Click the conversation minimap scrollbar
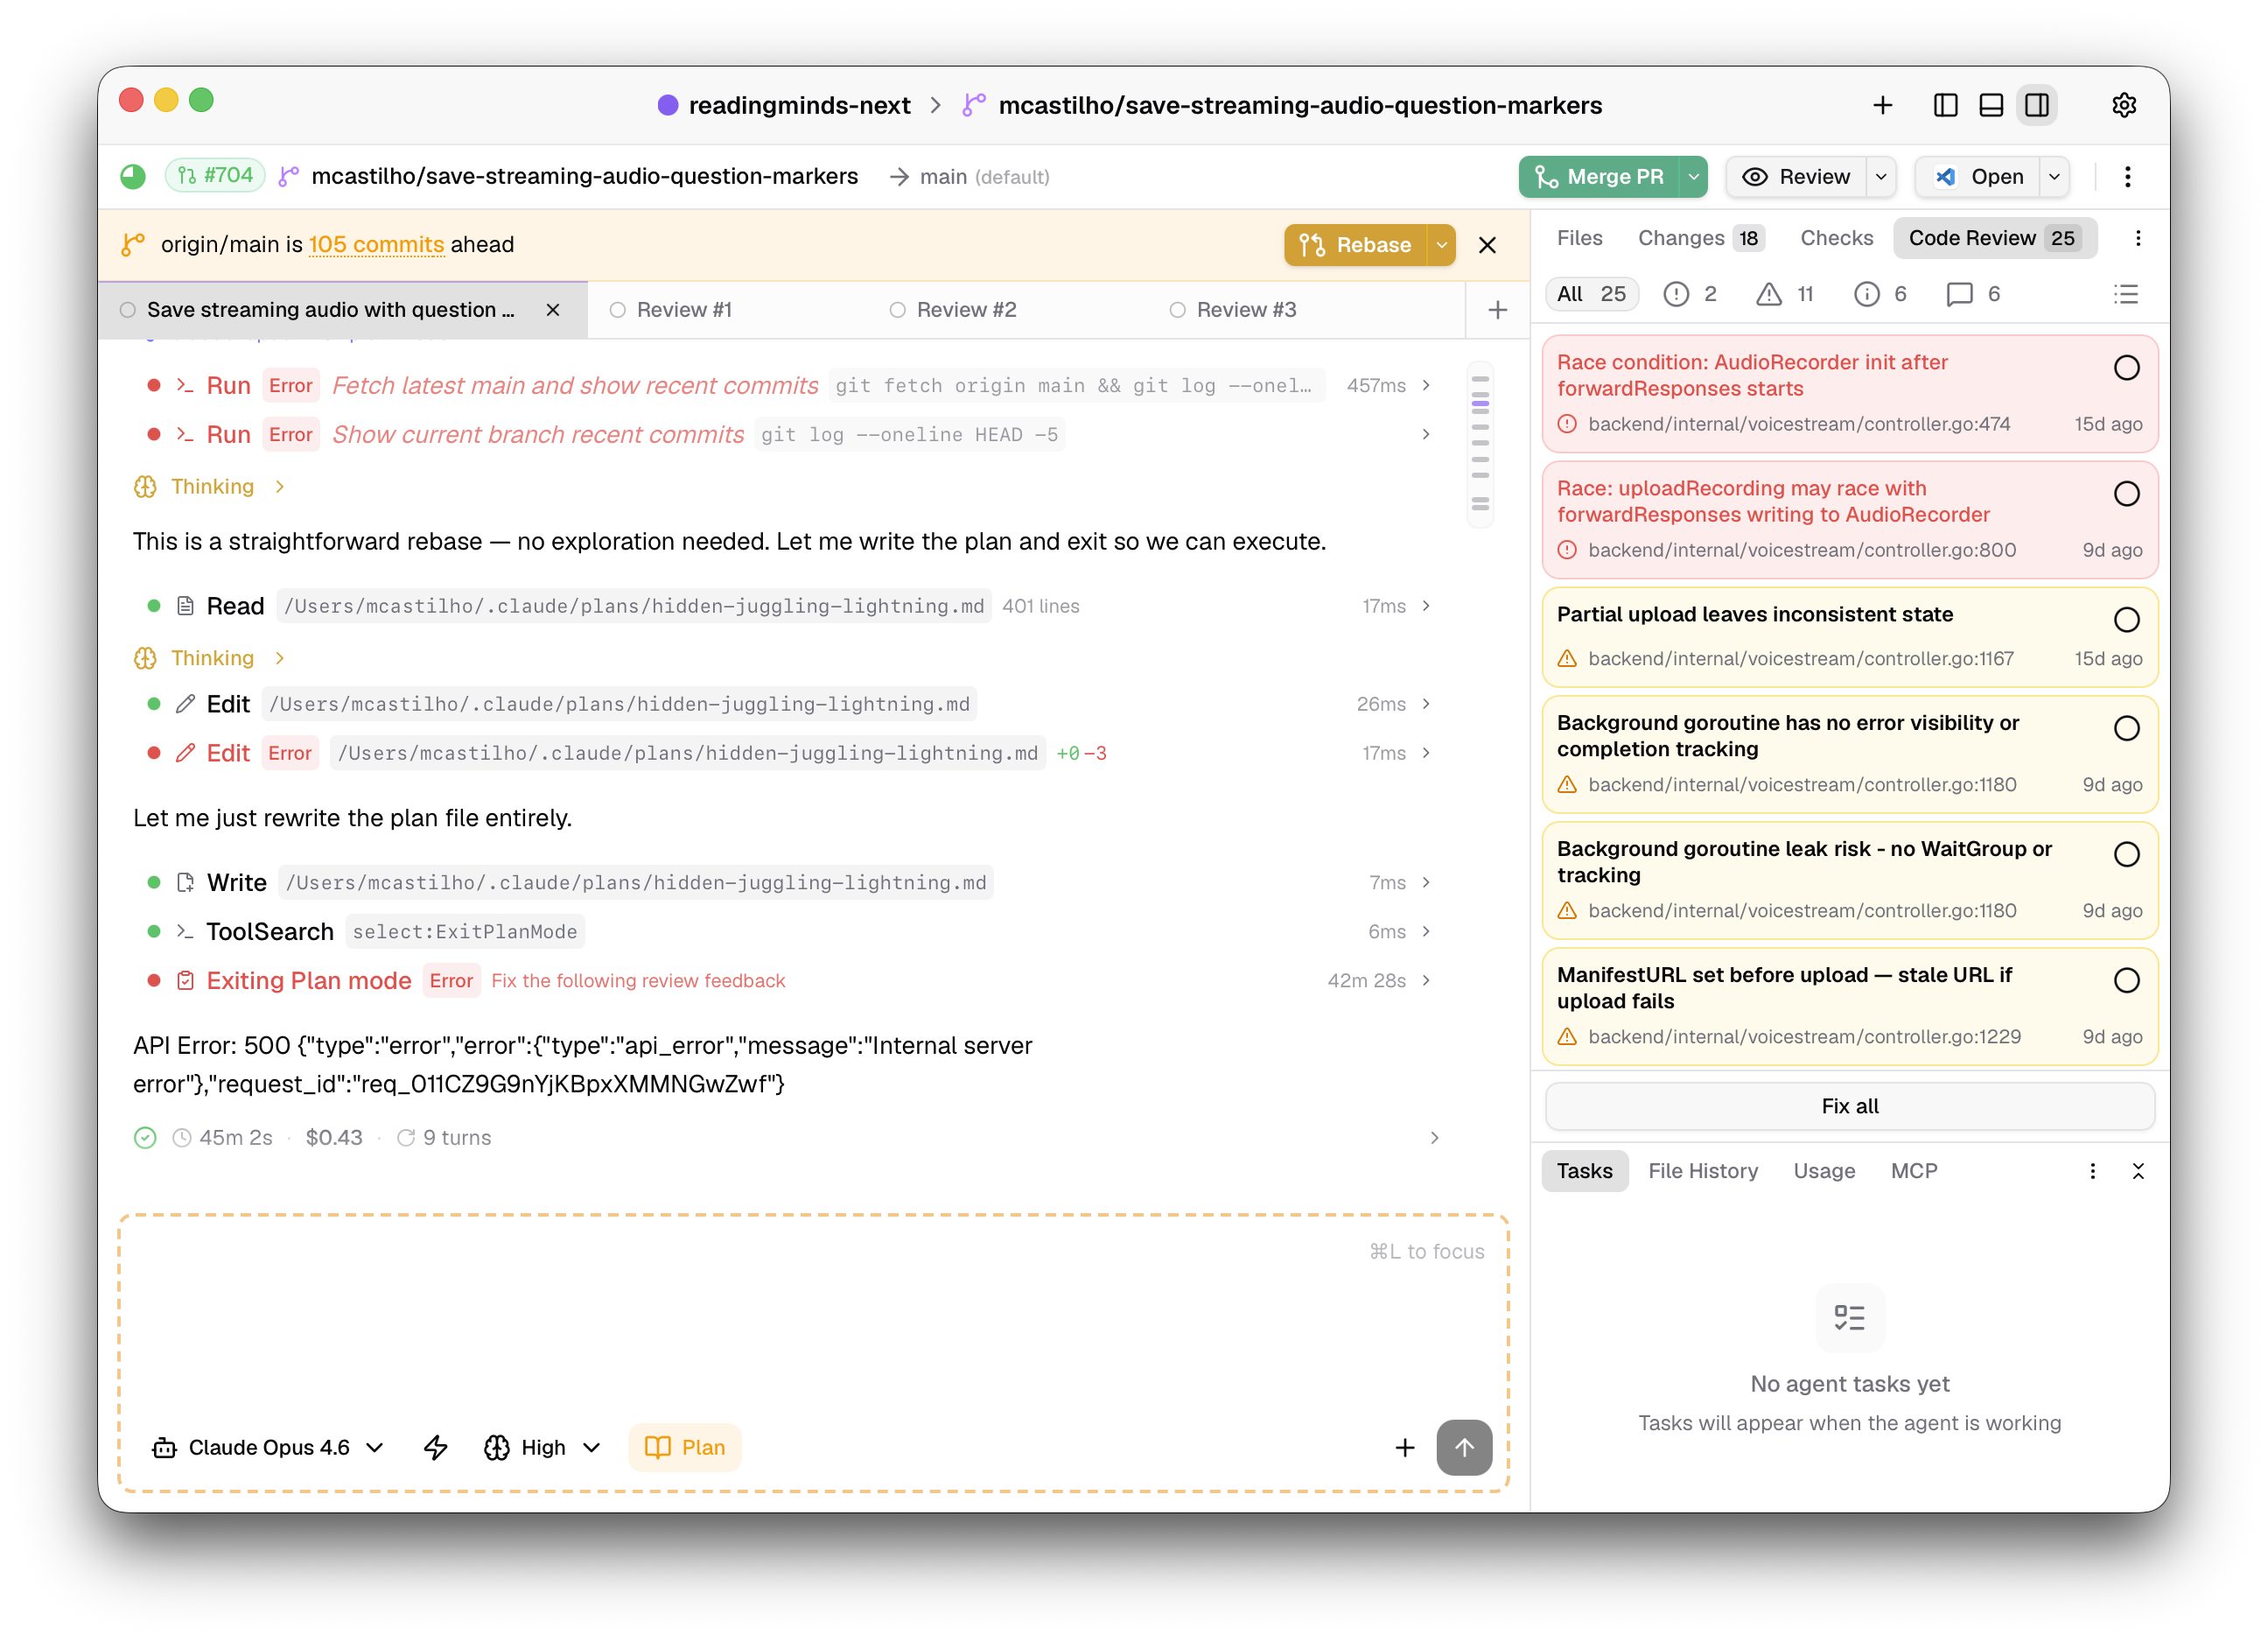 [1480, 443]
